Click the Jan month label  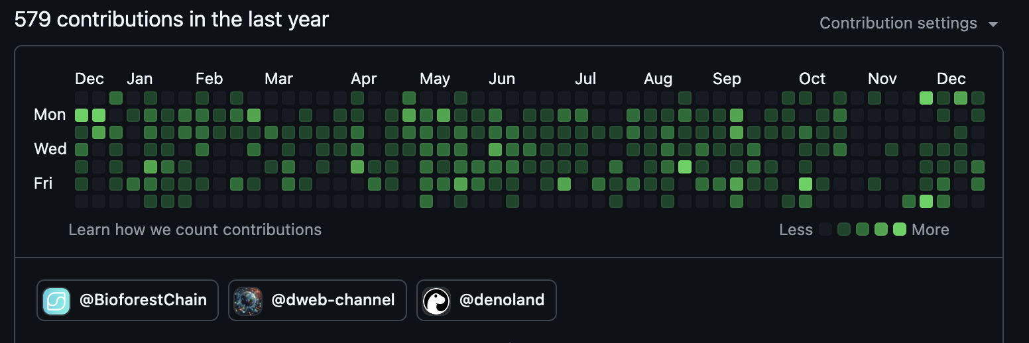(139, 79)
